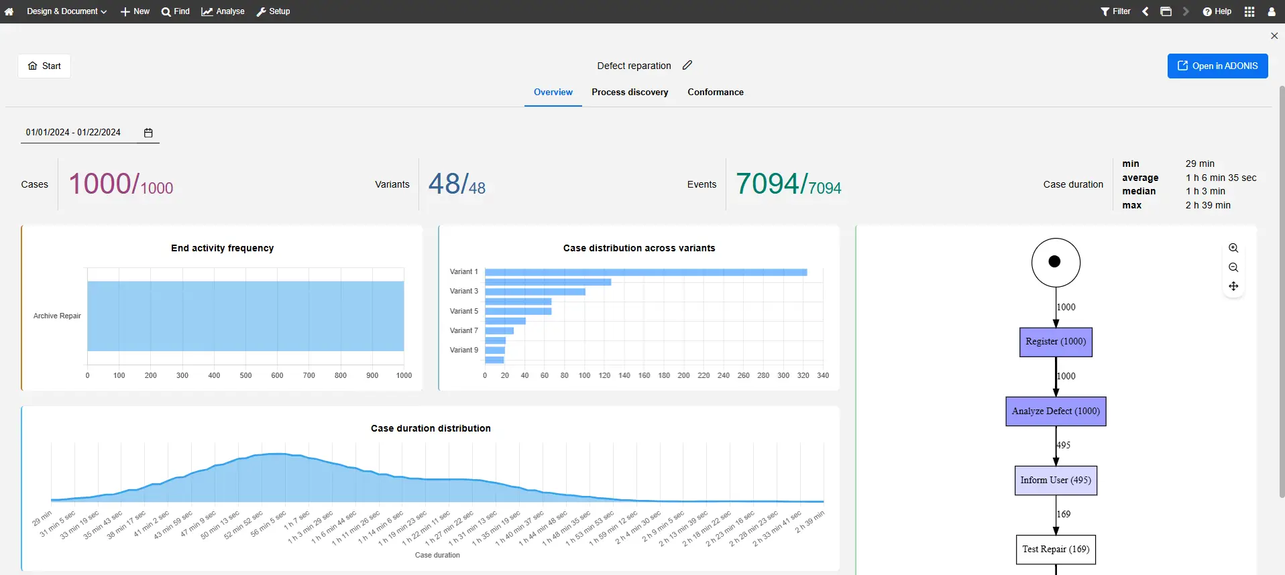
Task: Switch to the Process discovery tab
Action: coord(629,92)
